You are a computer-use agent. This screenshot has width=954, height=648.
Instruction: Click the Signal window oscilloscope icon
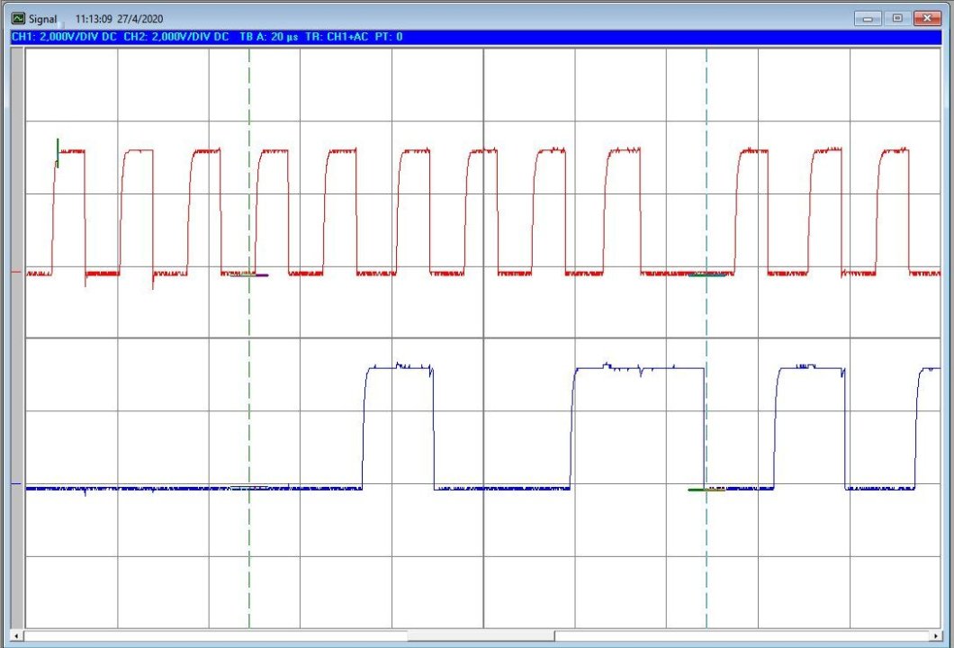19,19
